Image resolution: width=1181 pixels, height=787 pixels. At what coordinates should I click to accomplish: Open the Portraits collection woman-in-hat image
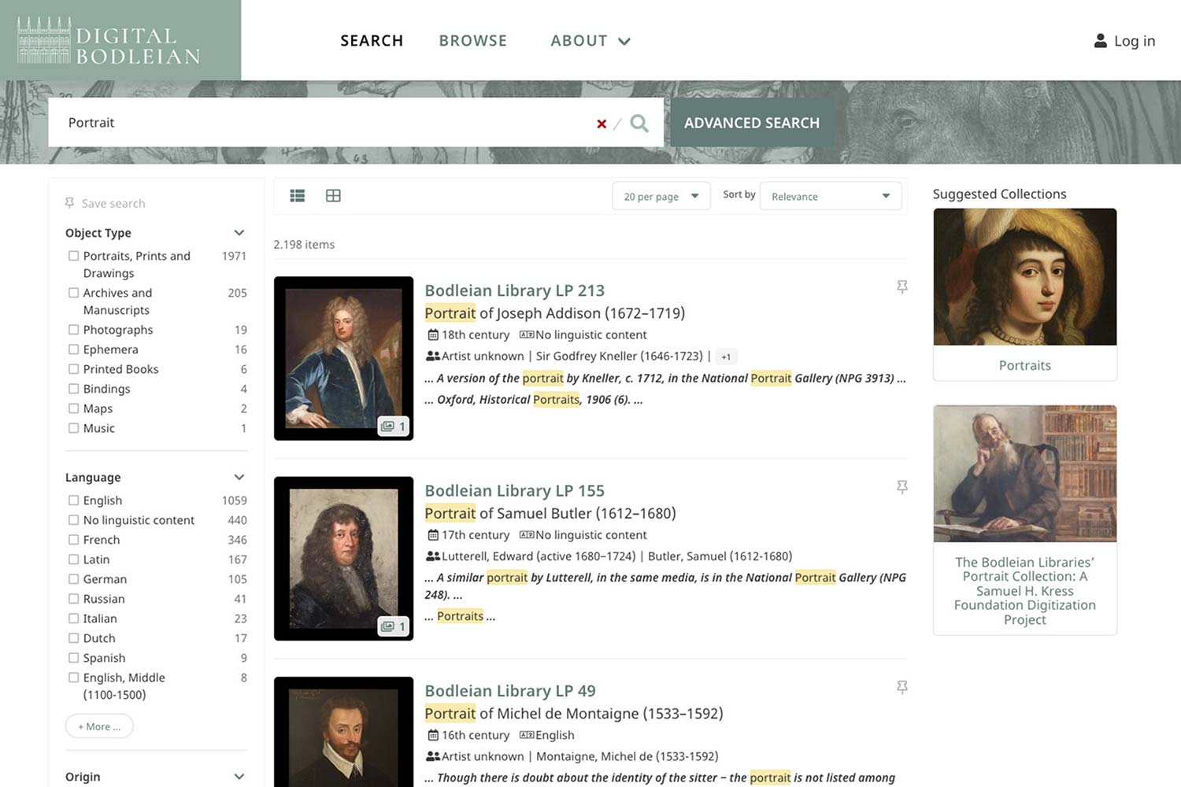point(1025,276)
